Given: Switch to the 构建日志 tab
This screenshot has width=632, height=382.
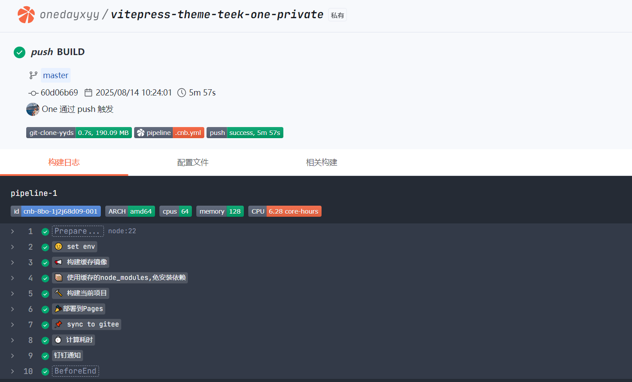Looking at the screenshot, I should tap(64, 163).
